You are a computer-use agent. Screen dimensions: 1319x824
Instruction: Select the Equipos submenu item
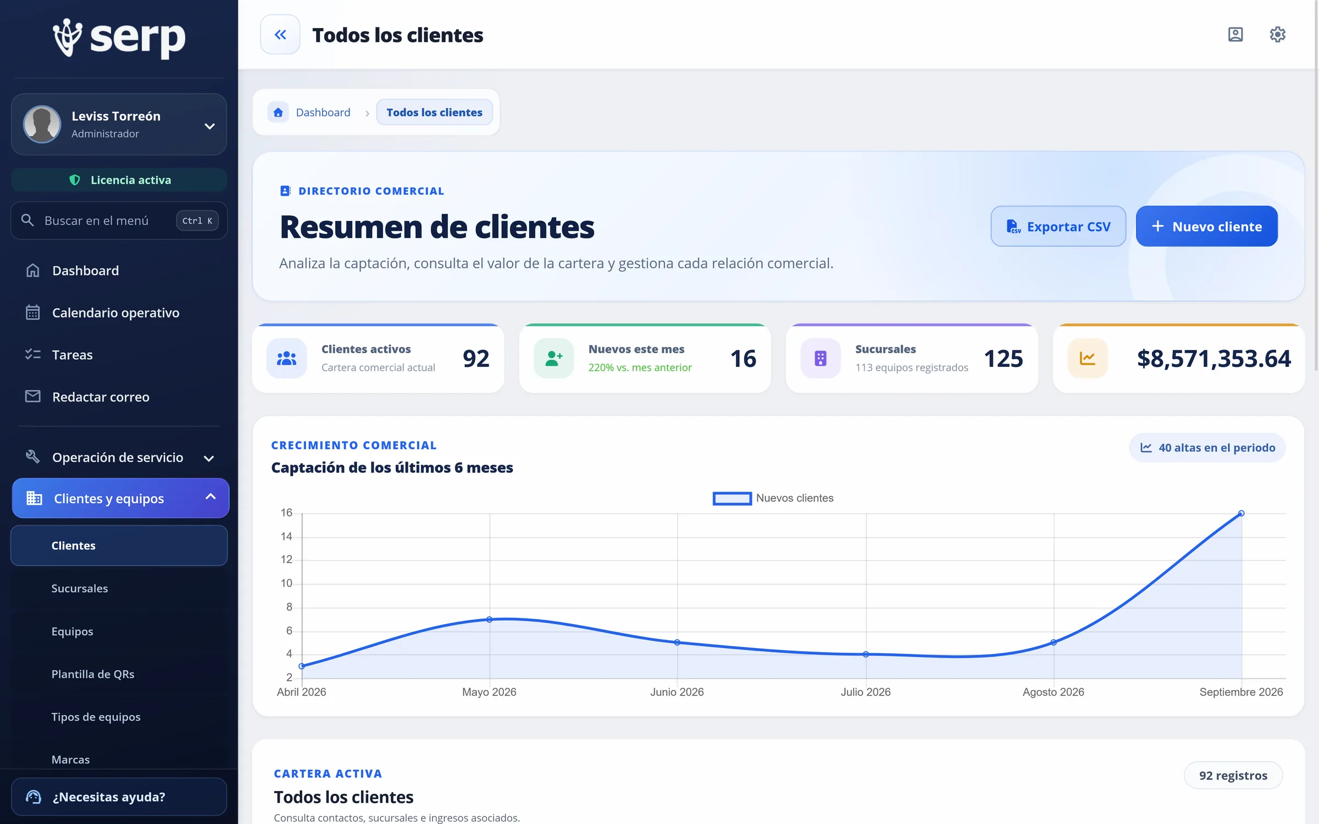[119, 631]
